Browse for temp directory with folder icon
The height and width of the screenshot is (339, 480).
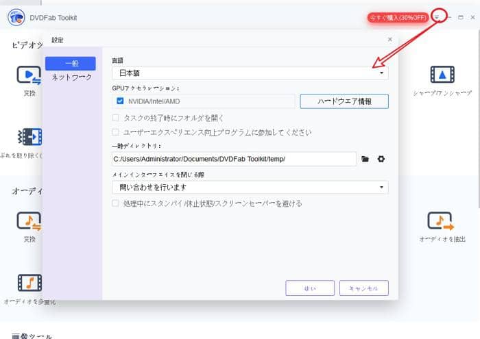[365, 159]
